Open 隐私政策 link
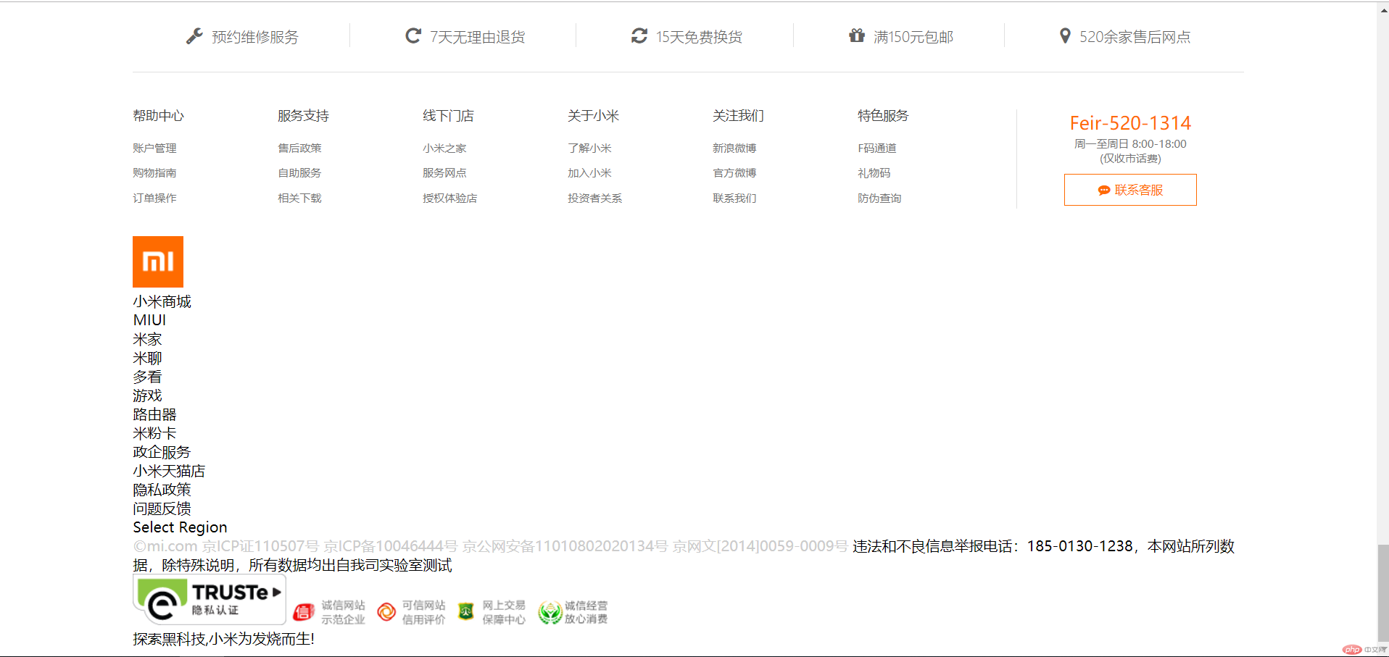 162,490
